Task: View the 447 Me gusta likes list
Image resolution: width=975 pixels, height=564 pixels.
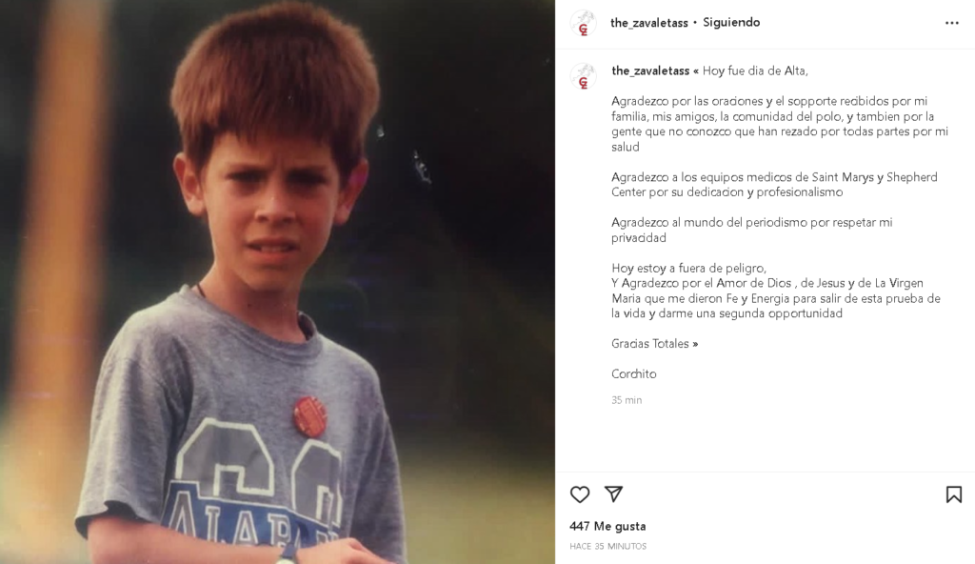Action: coord(607,526)
